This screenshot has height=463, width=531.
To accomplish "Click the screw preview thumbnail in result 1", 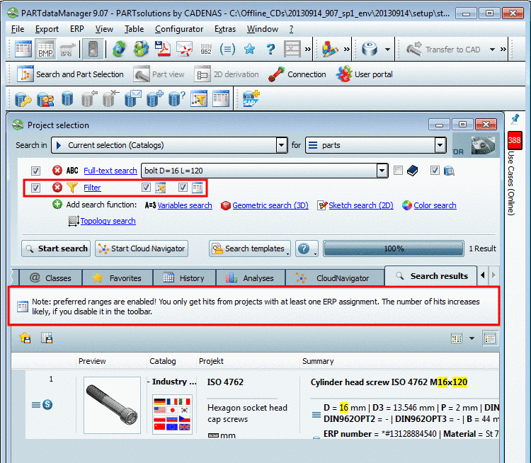I will click(112, 405).
